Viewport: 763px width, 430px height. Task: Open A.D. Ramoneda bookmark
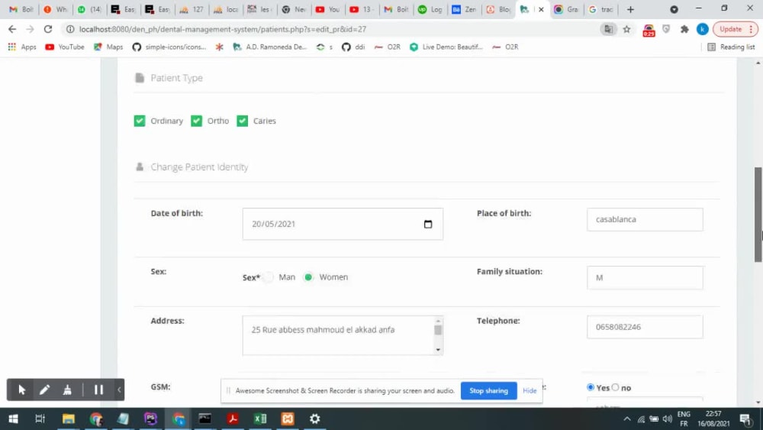[269, 47]
